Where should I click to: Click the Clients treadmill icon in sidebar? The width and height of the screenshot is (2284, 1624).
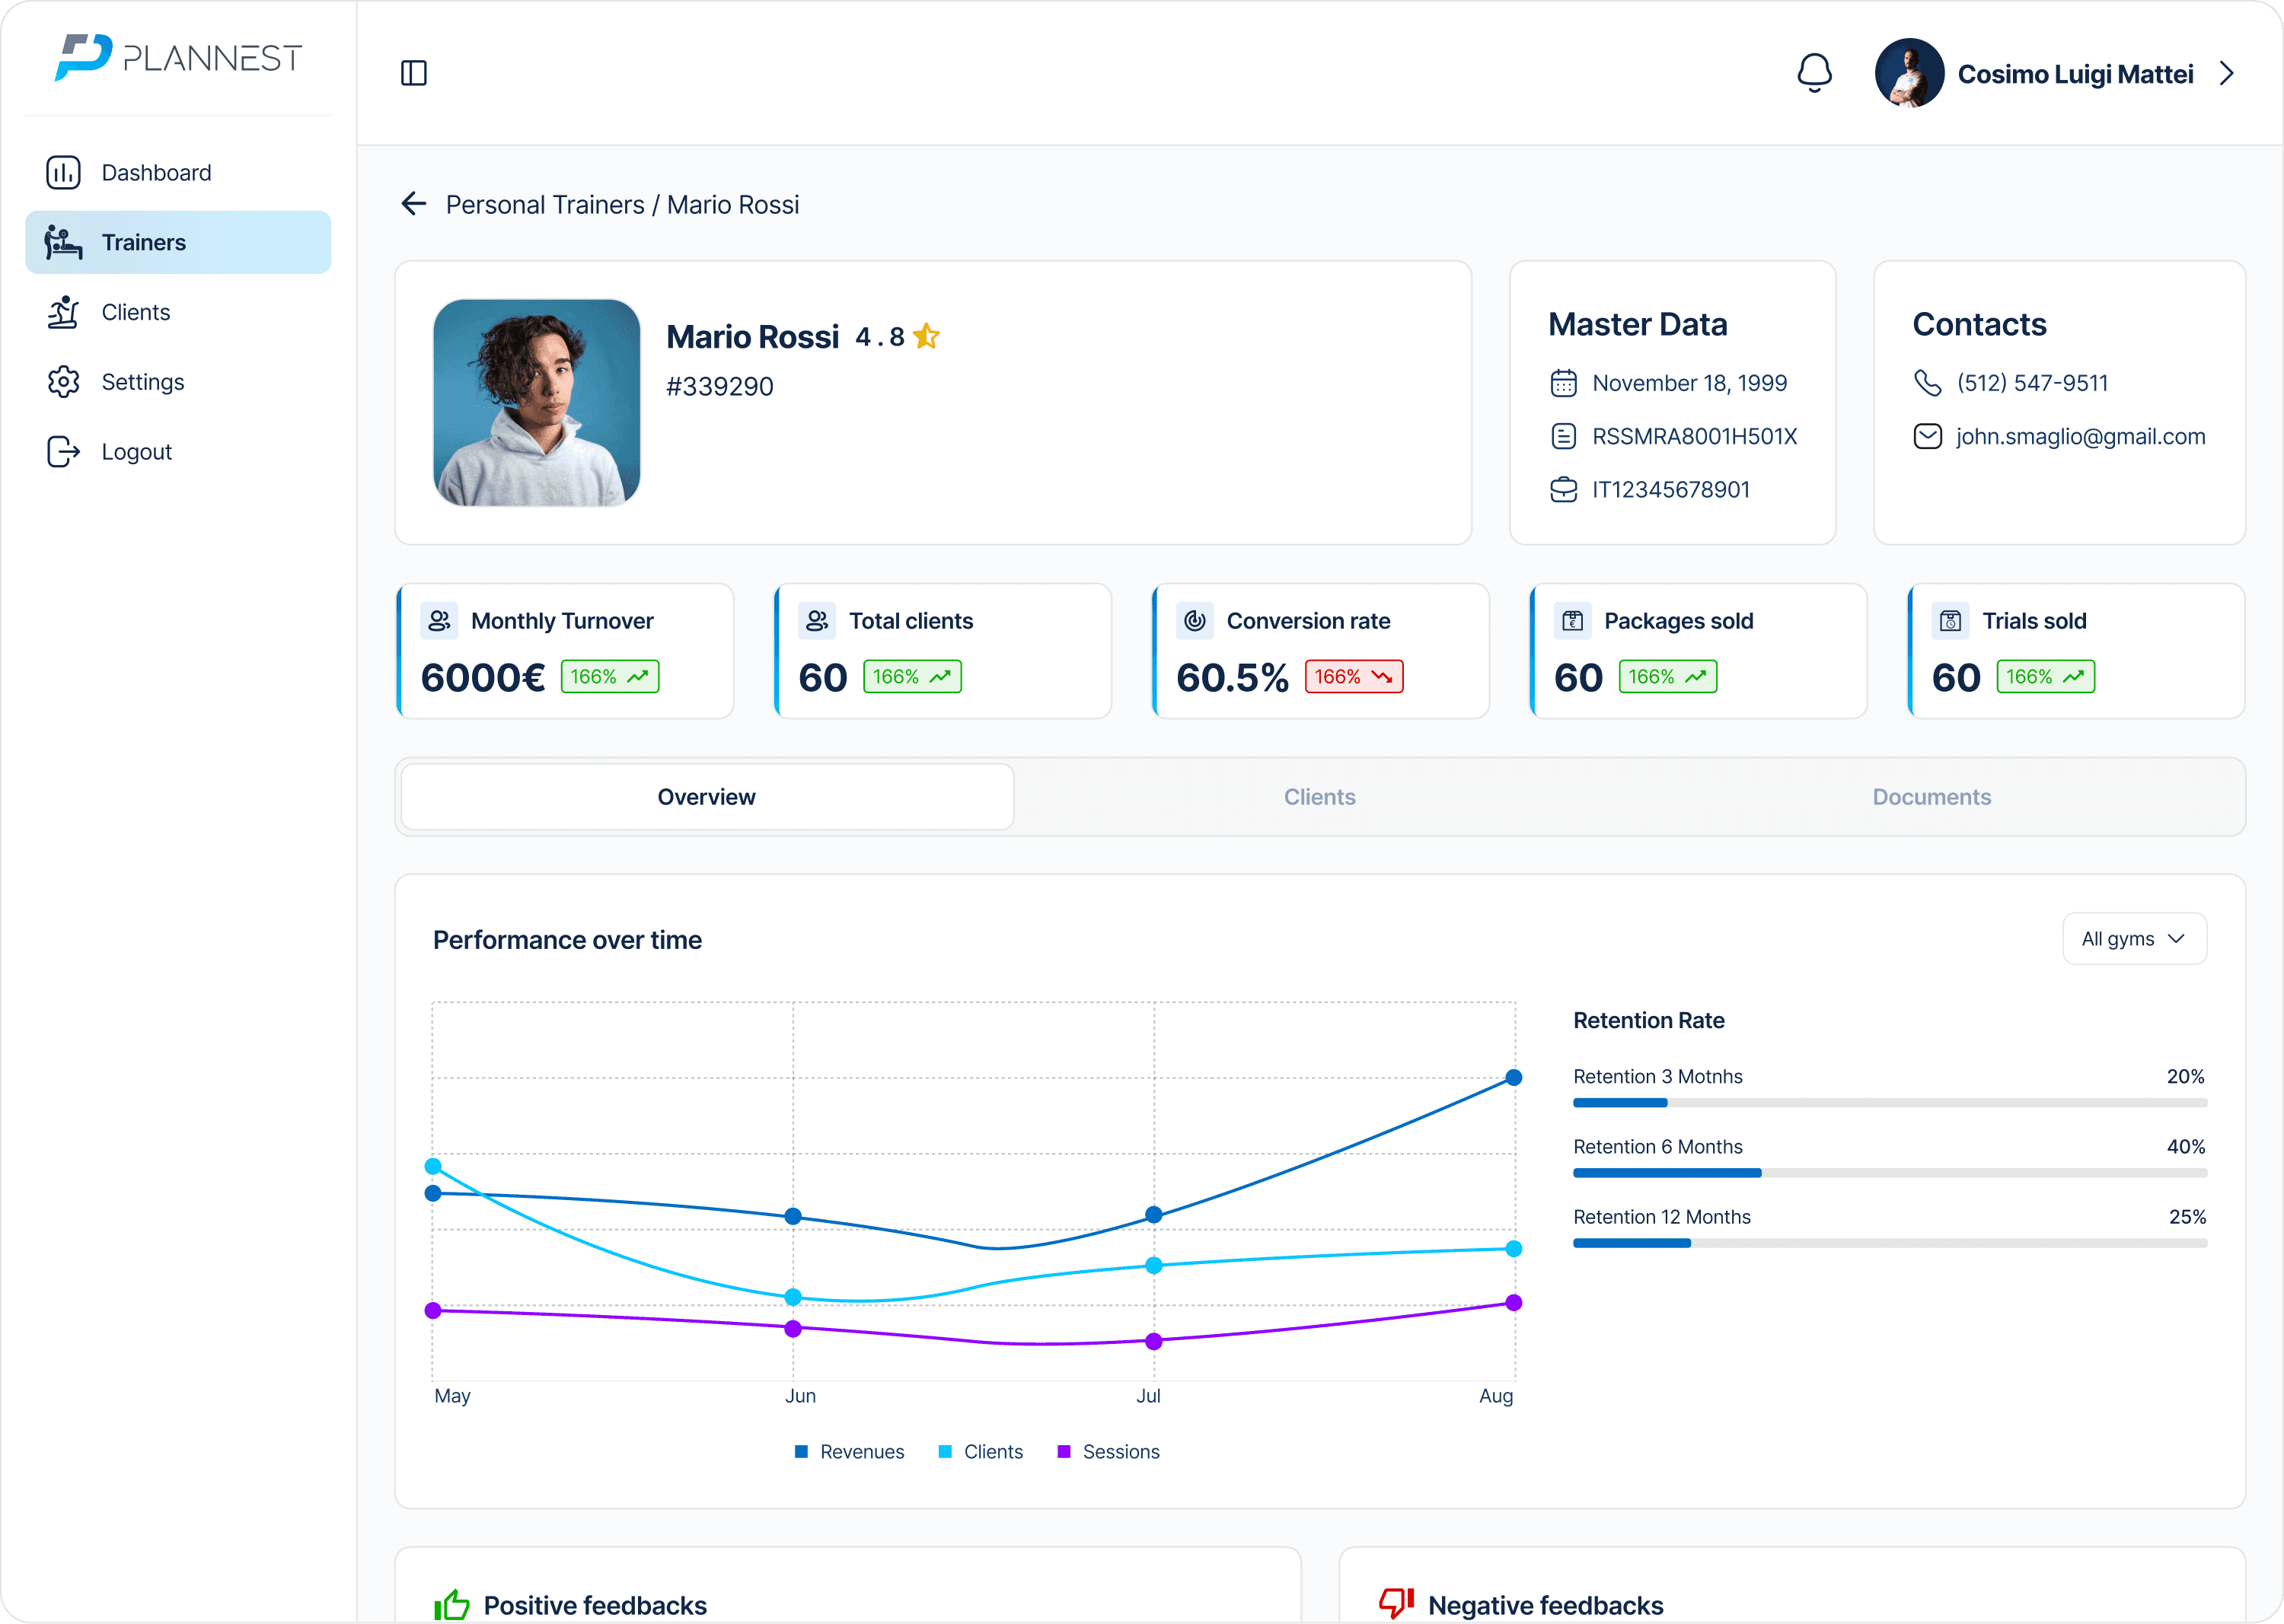coord(63,312)
